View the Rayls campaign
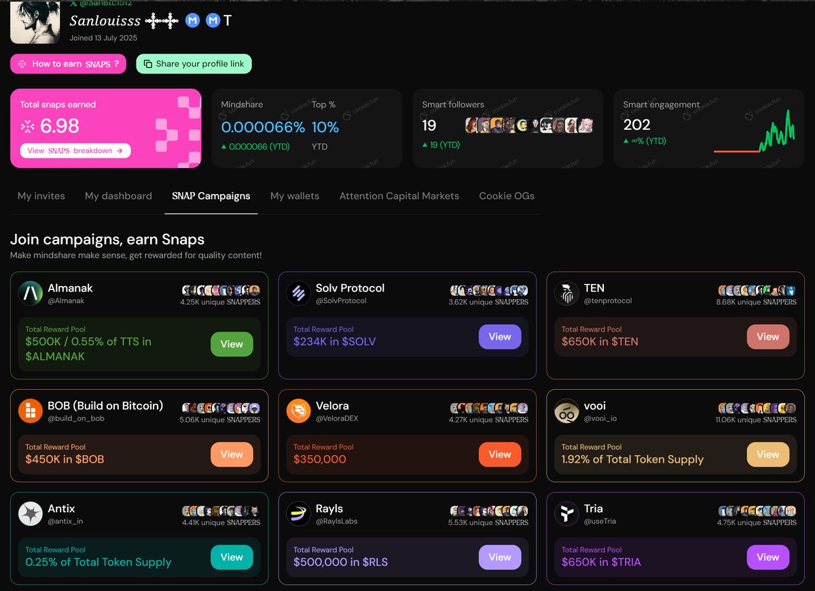The width and height of the screenshot is (815, 591). pos(500,557)
